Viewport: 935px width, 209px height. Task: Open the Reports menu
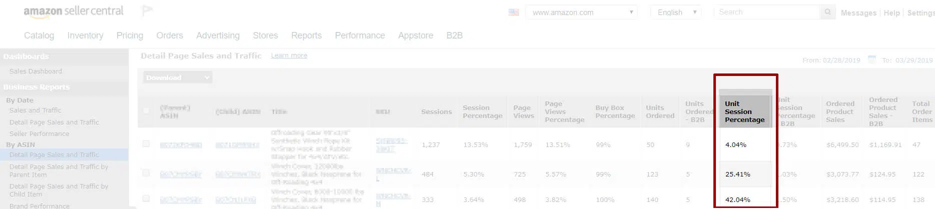click(306, 35)
